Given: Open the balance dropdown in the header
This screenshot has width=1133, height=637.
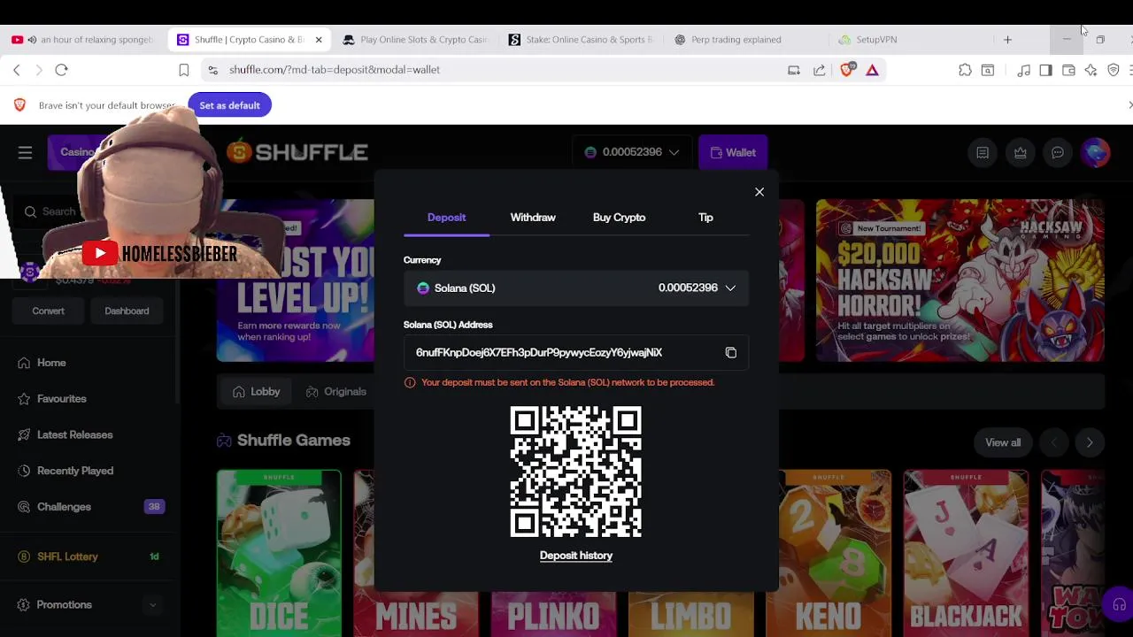Looking at the screenshot, I should click(632, 152).
